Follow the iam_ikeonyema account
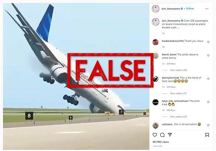The width and height of the screenshot is (216, 151). pyautogui.click(x=190, y=9)
